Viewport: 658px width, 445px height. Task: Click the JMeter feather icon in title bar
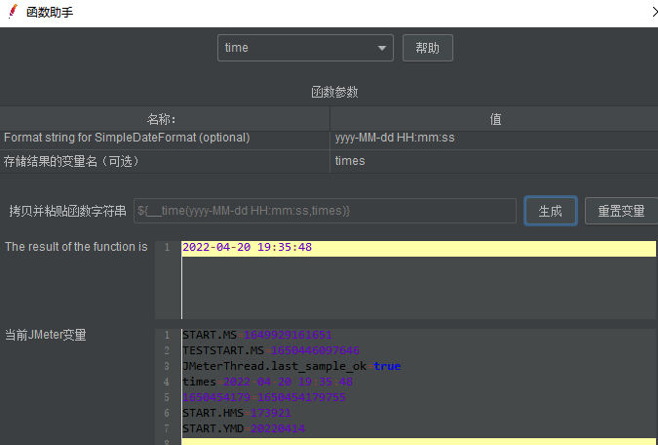(13, 12)
